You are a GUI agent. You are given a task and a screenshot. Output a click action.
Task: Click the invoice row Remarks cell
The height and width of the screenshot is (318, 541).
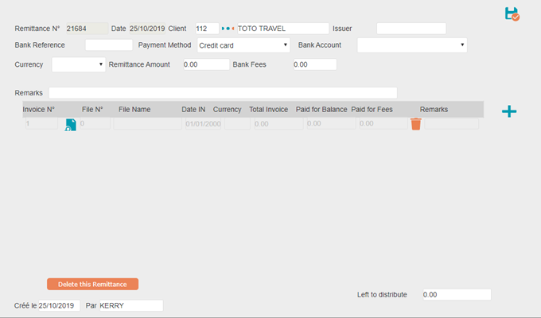[x=452, y=123]
